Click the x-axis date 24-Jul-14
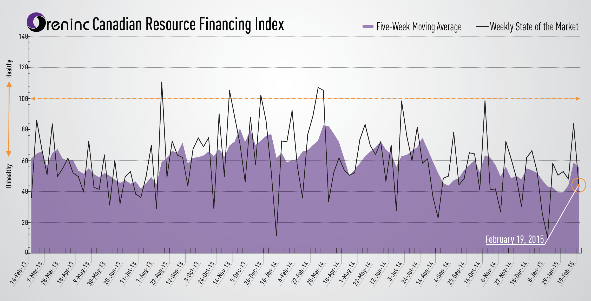The height and width of the screenshot is (301, 591). [410, 272]
